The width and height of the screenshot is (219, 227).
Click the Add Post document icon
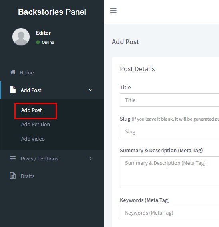(13, 90)
